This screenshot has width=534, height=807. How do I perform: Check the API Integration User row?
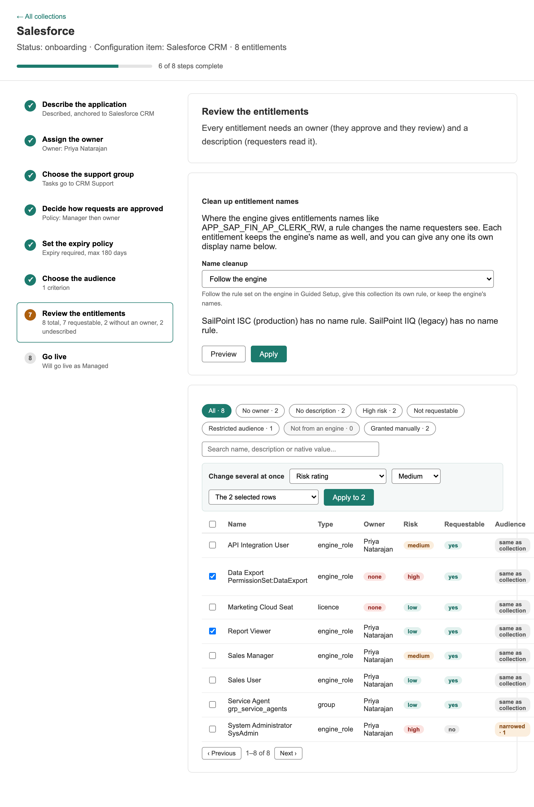pyautogui.click(x=213, y=545)
